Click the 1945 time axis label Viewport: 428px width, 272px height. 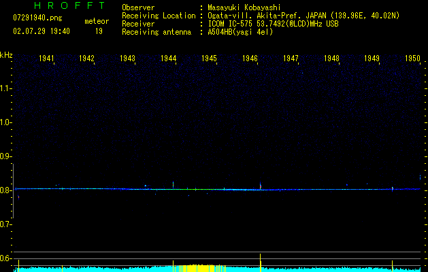coord(209,58)
